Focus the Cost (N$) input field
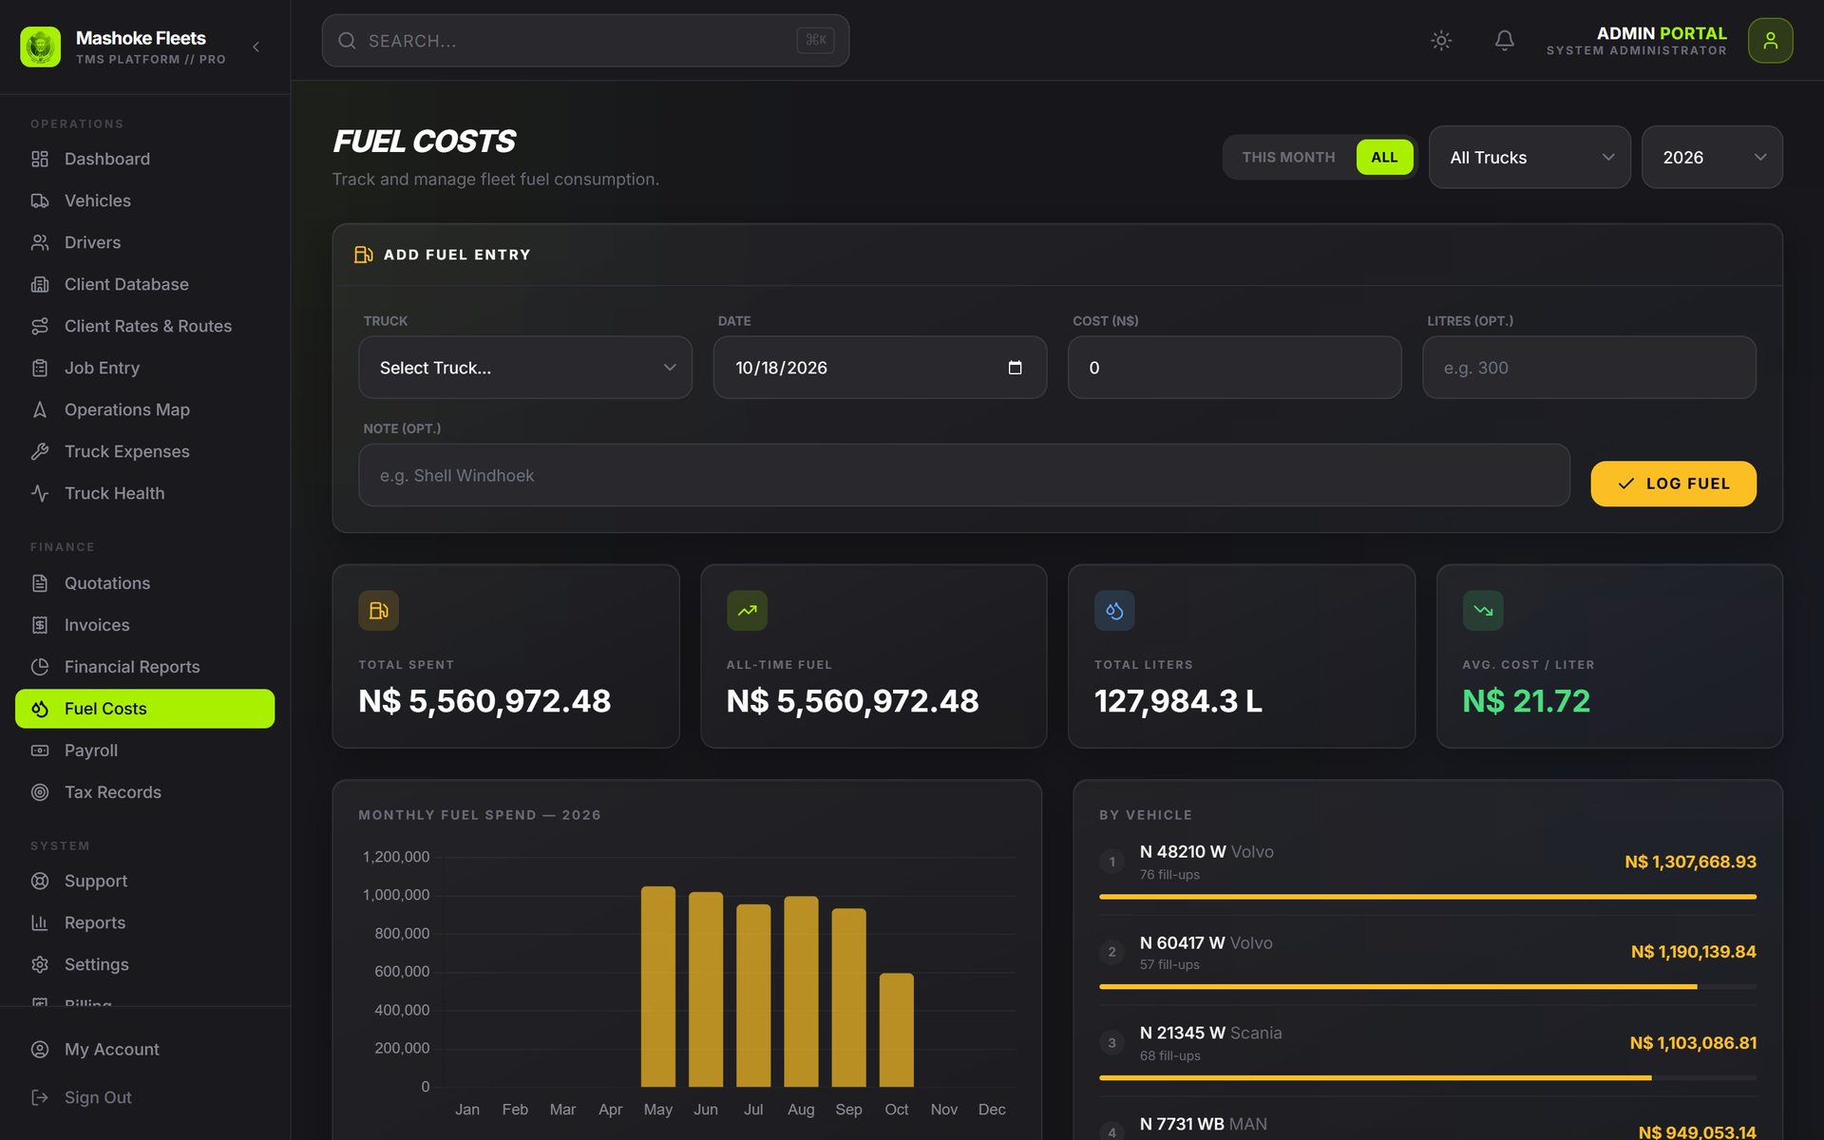This screenshot has height=1140, width=1824. 1234,368
